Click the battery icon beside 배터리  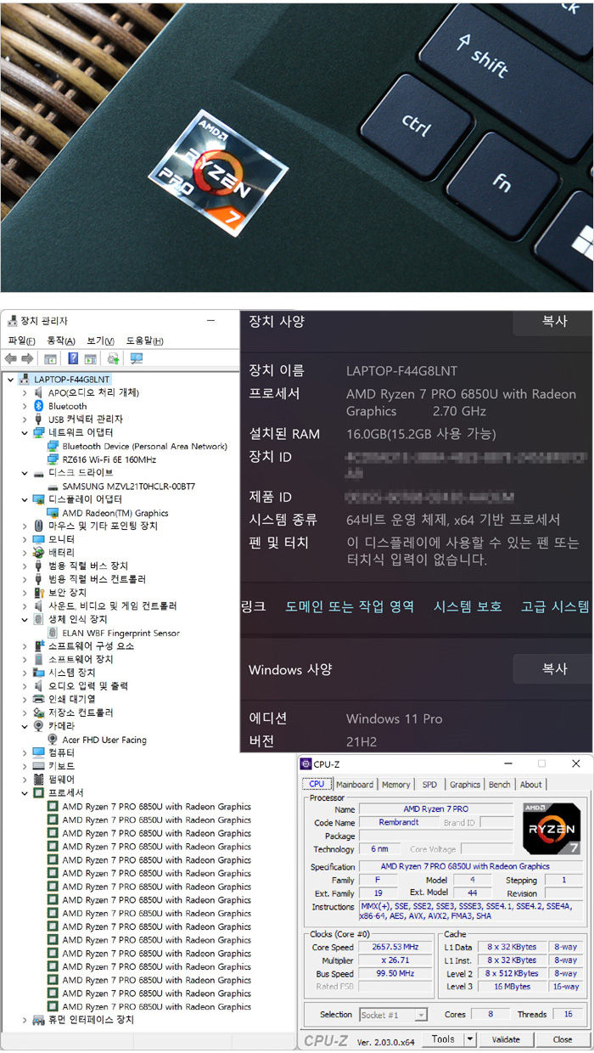click(x=38, y=553)
